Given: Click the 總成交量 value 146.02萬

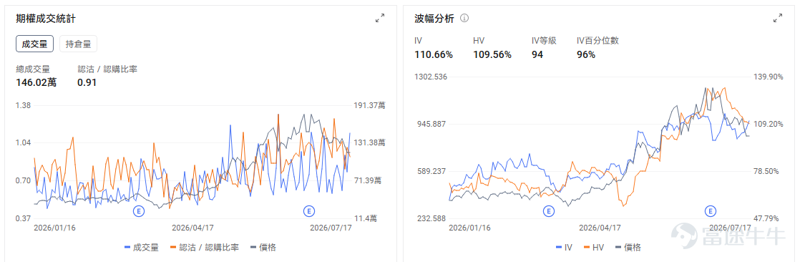Looking at the screenshot, I should coord(36,82).
